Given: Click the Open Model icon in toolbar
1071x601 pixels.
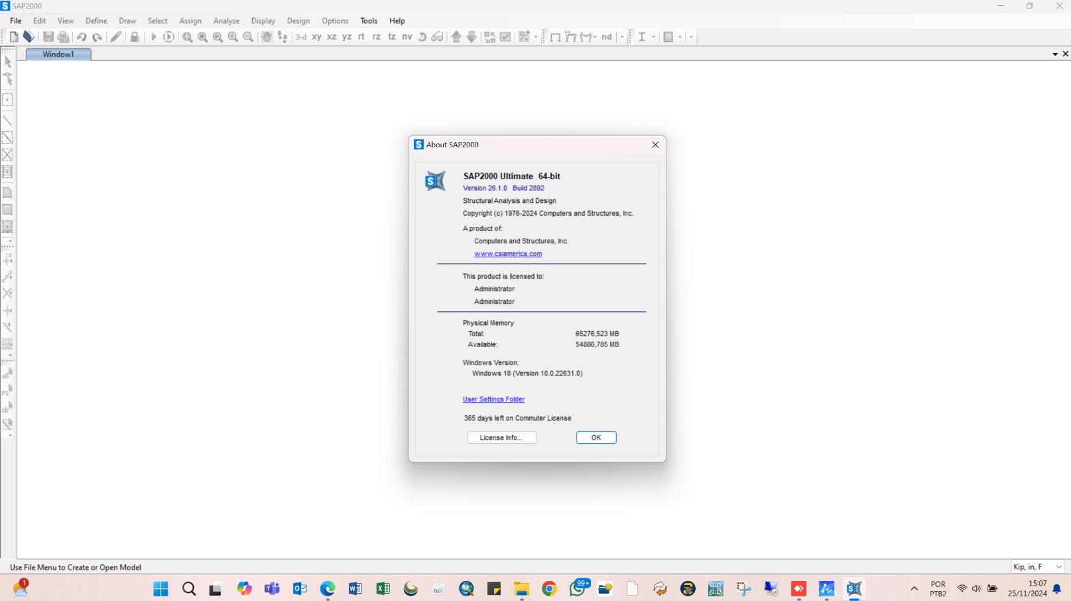Looking at the screenshot, I should (29, 37).
